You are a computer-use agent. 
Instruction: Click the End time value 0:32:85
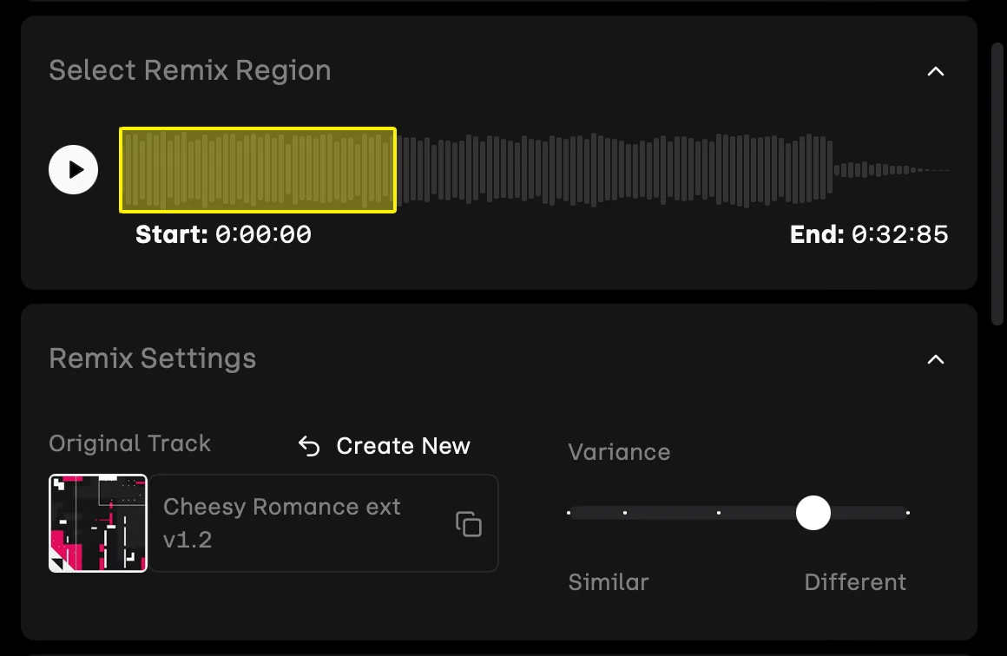[899, 234]
